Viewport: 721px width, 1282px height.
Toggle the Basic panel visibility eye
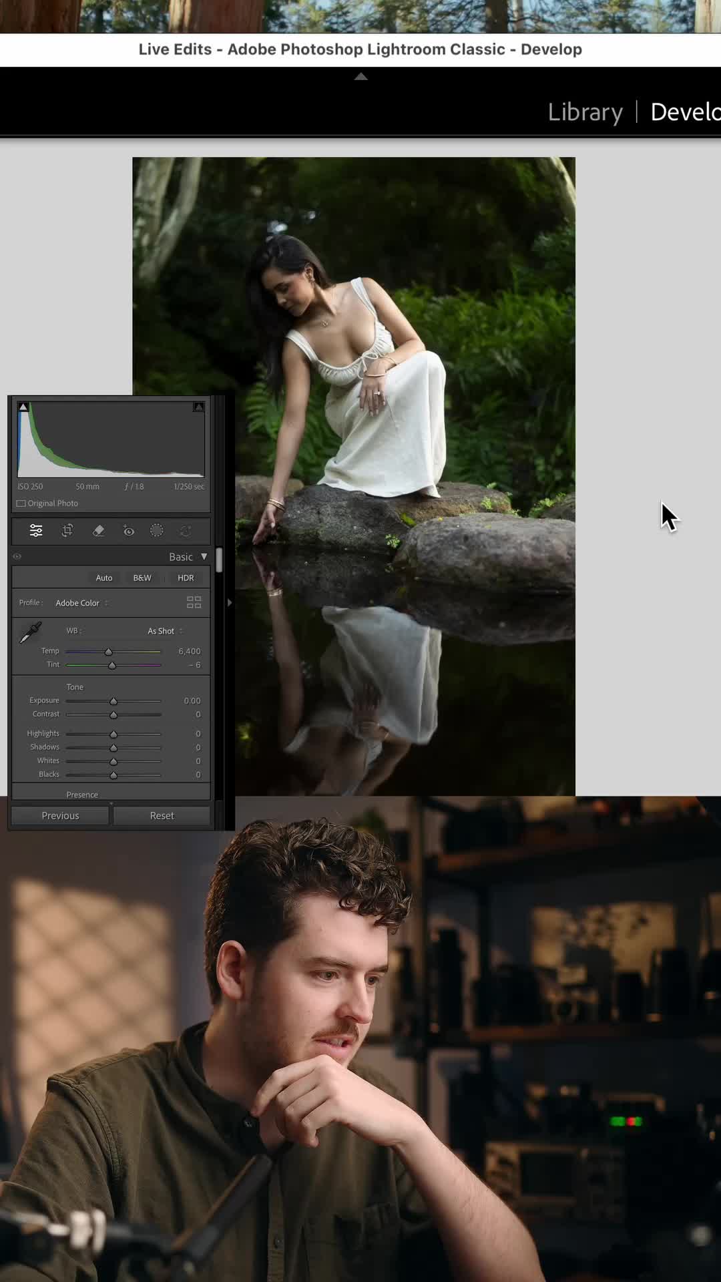pos(17,556)
